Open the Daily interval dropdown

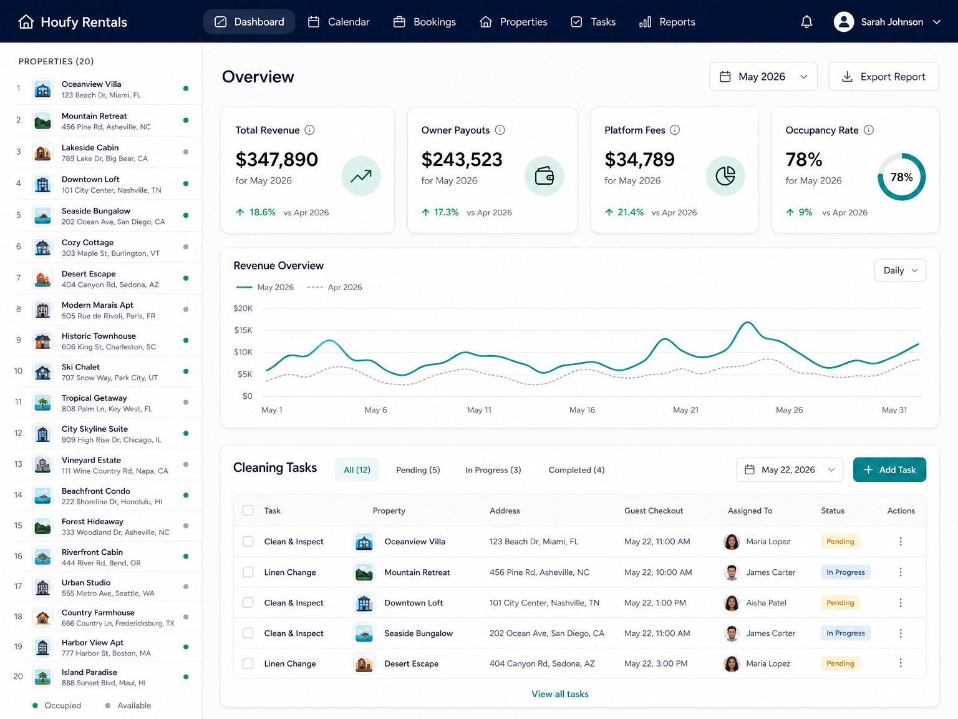click(900, 270)
